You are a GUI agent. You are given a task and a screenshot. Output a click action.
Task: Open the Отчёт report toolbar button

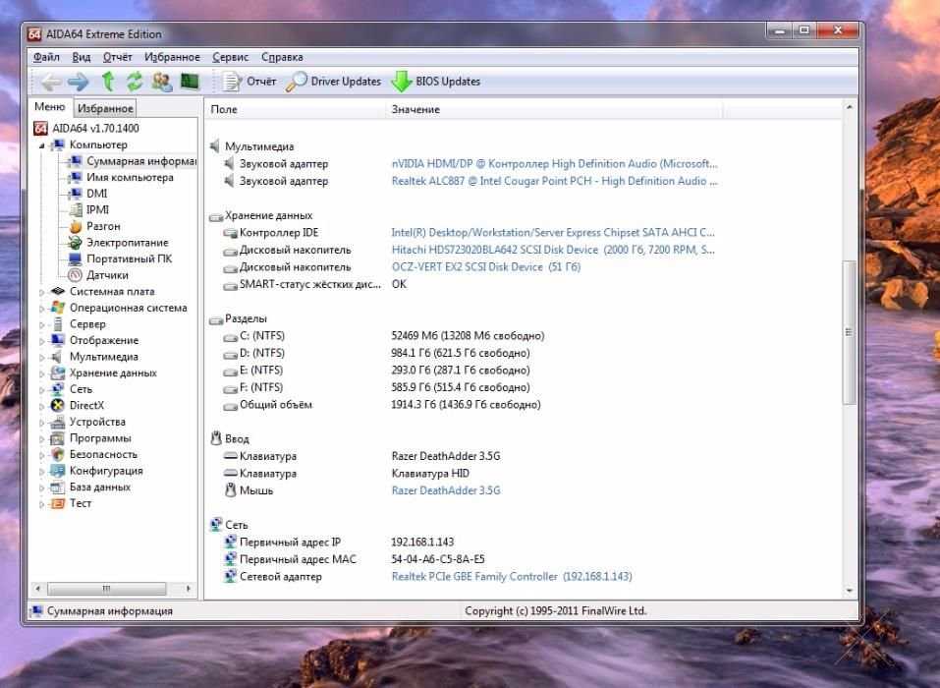tap(249, 82)
